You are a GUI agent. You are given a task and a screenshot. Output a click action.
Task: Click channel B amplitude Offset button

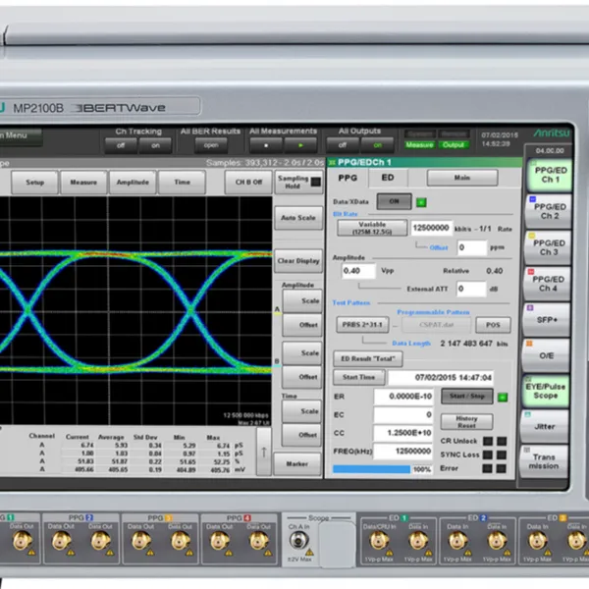point(301,377)
